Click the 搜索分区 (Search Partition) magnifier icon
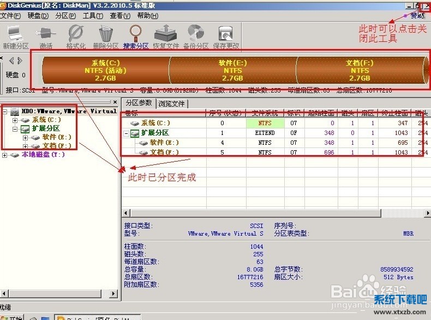Screen dimensions: 431x320 pos(136,34)
